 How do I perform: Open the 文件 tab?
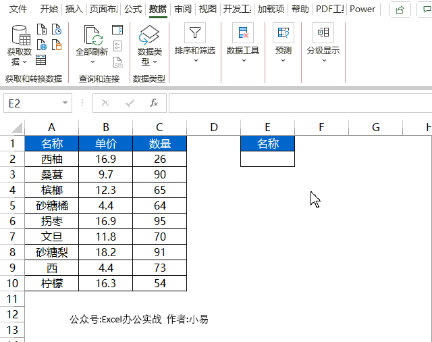point(18,9)
